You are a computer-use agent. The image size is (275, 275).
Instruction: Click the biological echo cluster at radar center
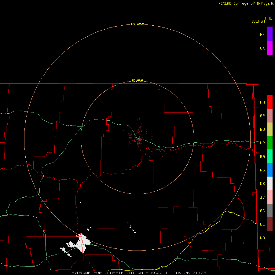(139, 139)
